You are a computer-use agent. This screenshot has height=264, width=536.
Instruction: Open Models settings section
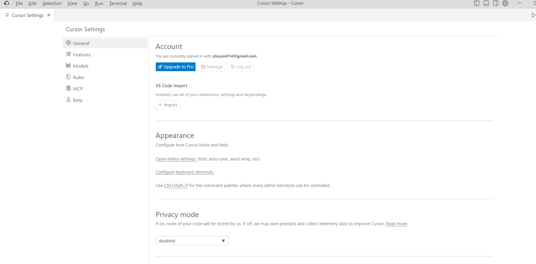pyautogui.click(x=105, y=66)
